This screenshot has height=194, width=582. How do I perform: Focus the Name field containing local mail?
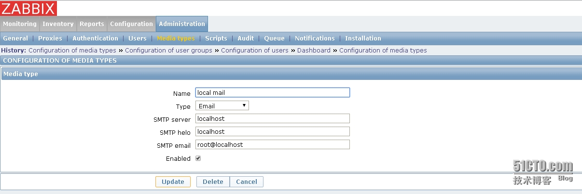(x=272, y=92)
